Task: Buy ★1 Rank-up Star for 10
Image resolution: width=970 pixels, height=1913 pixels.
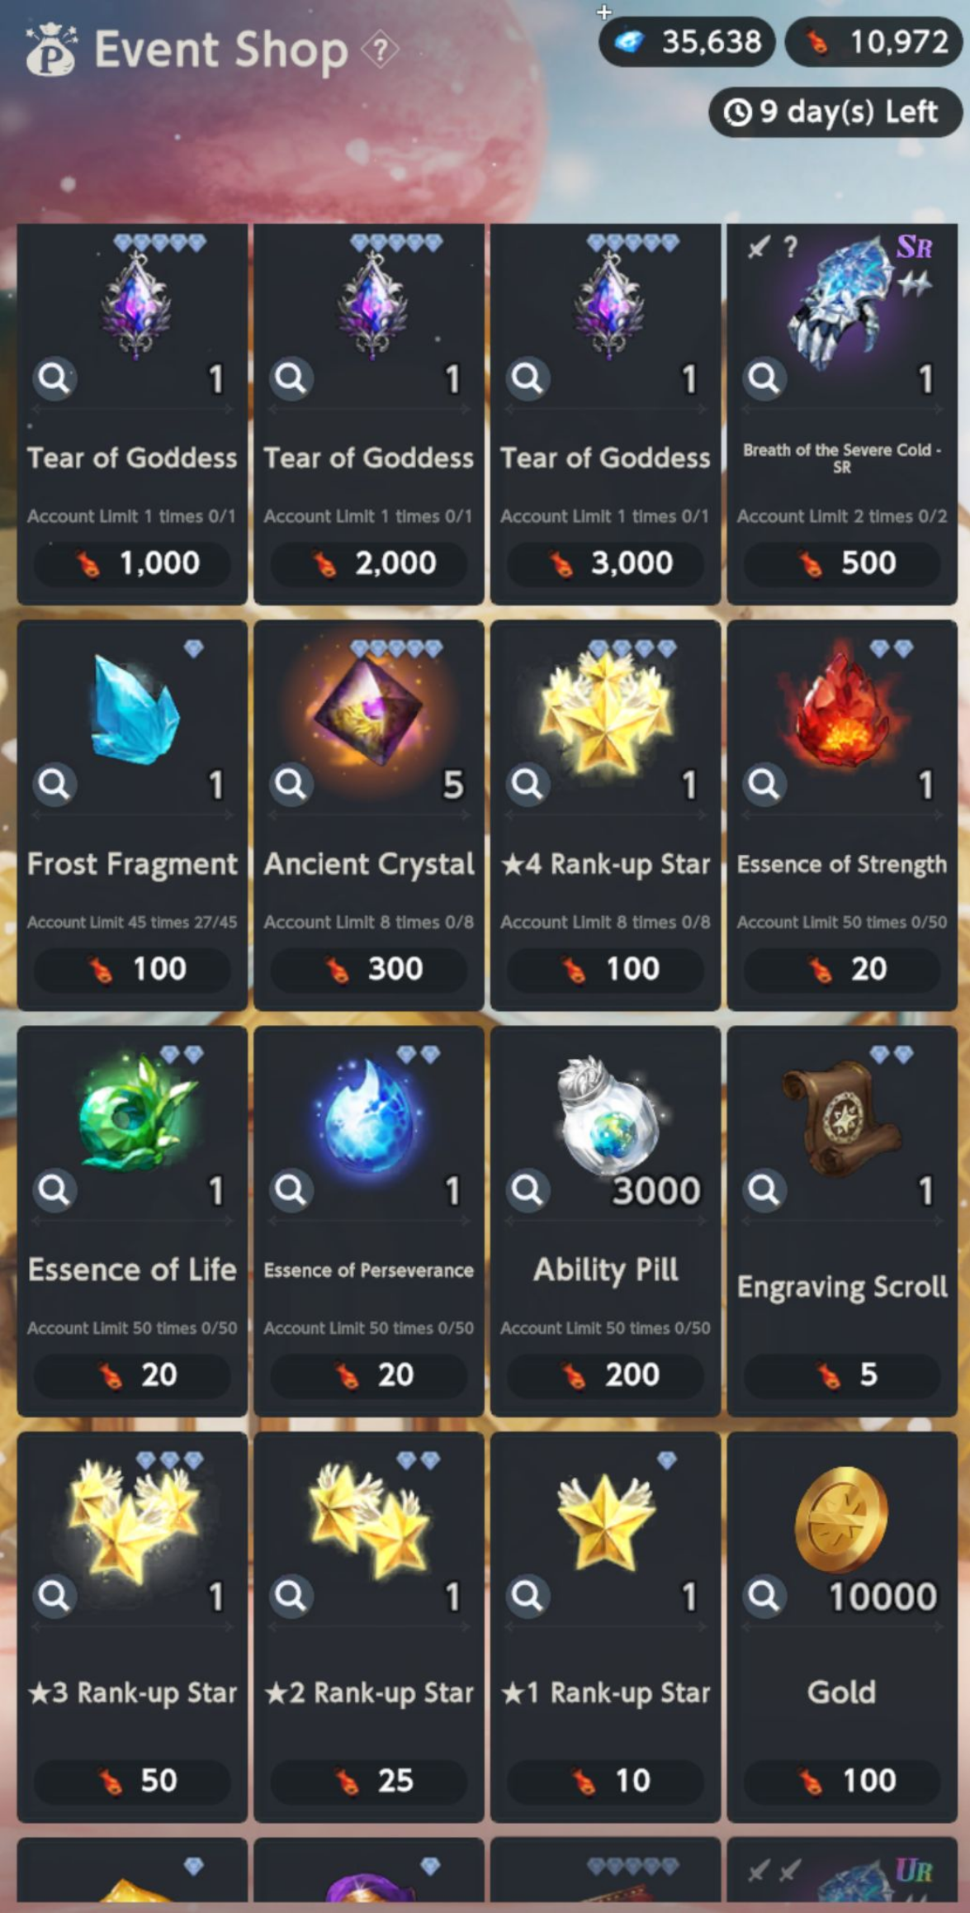Action: (x=605, y=1780)
